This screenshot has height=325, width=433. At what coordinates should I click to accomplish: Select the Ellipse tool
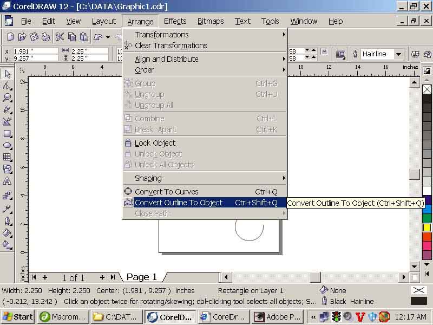[7, 145]
